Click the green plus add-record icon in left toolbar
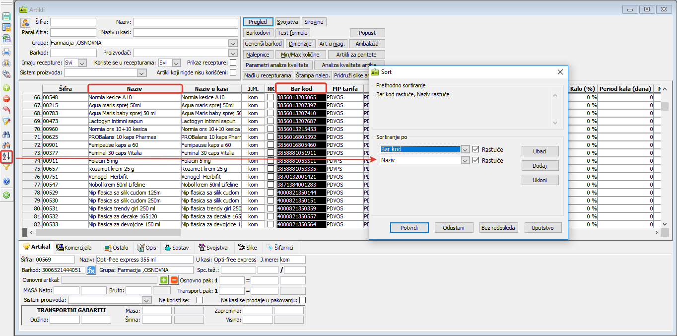The height and width of the screenshot is (336, 677). coord(6,87)
